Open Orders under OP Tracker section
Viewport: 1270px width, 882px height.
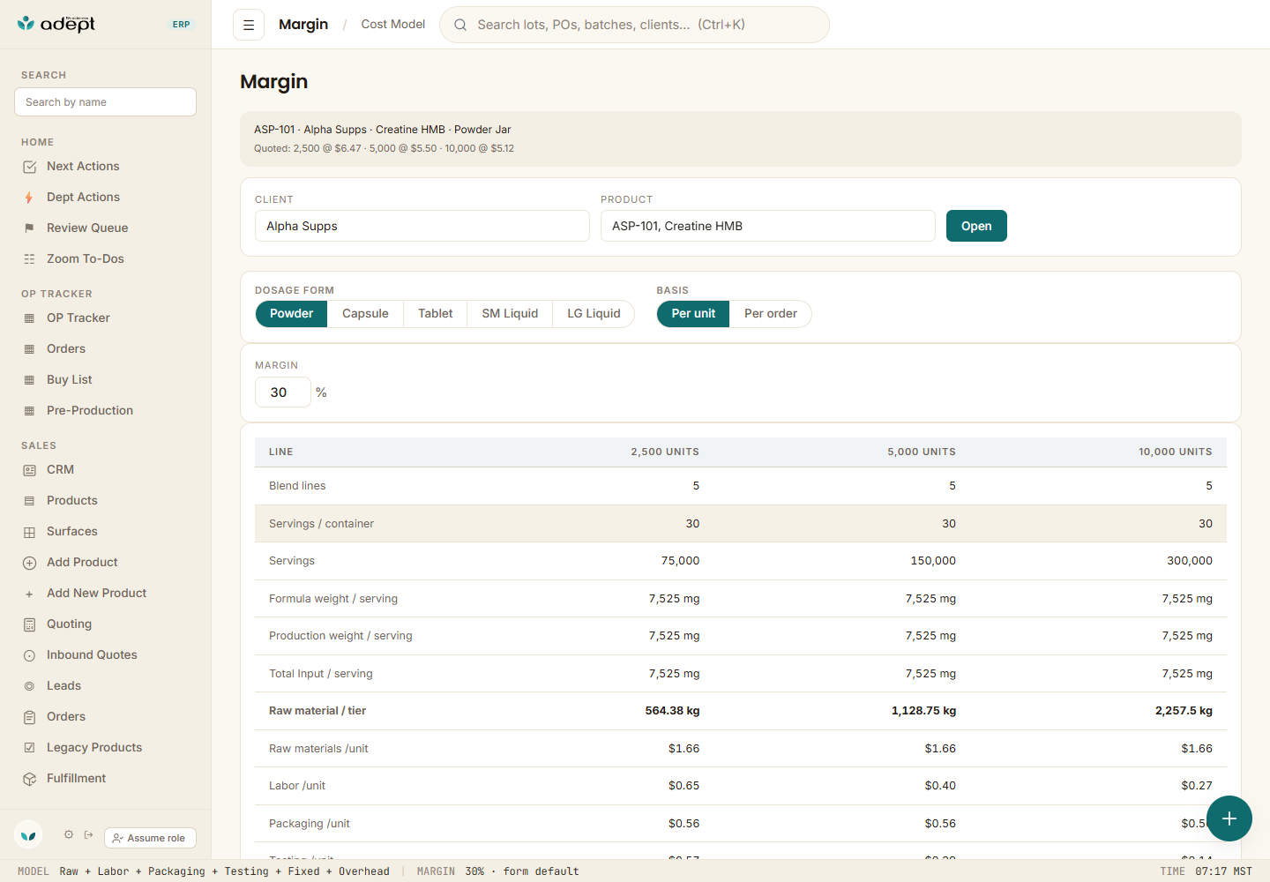coord(66,349)
